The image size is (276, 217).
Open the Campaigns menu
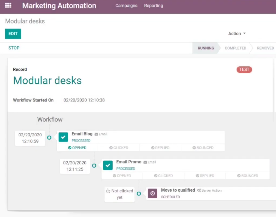coord(126,6)
